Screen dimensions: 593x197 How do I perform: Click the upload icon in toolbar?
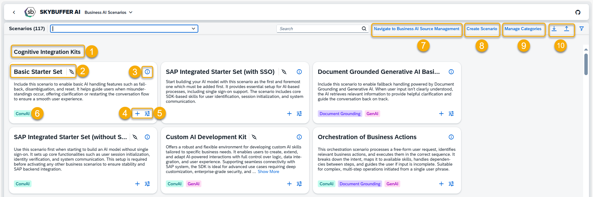pyautogui.click(x=566, y=29)
